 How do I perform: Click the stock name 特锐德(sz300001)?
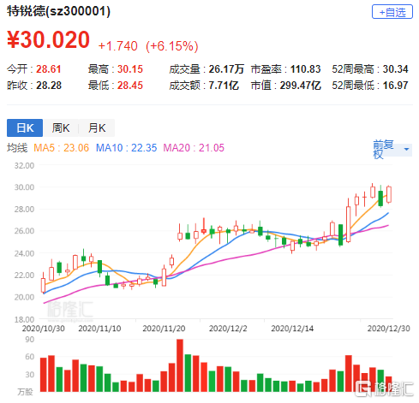[x=58, y=11]
